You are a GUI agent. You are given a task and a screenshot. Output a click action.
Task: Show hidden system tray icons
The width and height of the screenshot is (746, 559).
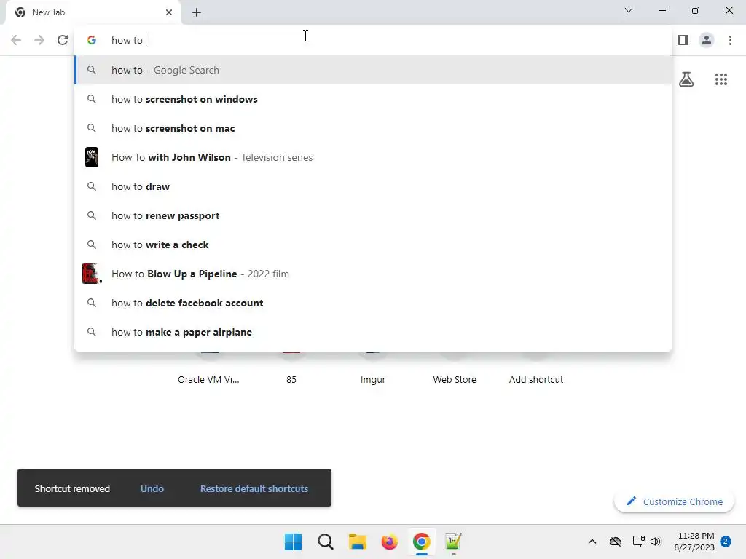592,542
